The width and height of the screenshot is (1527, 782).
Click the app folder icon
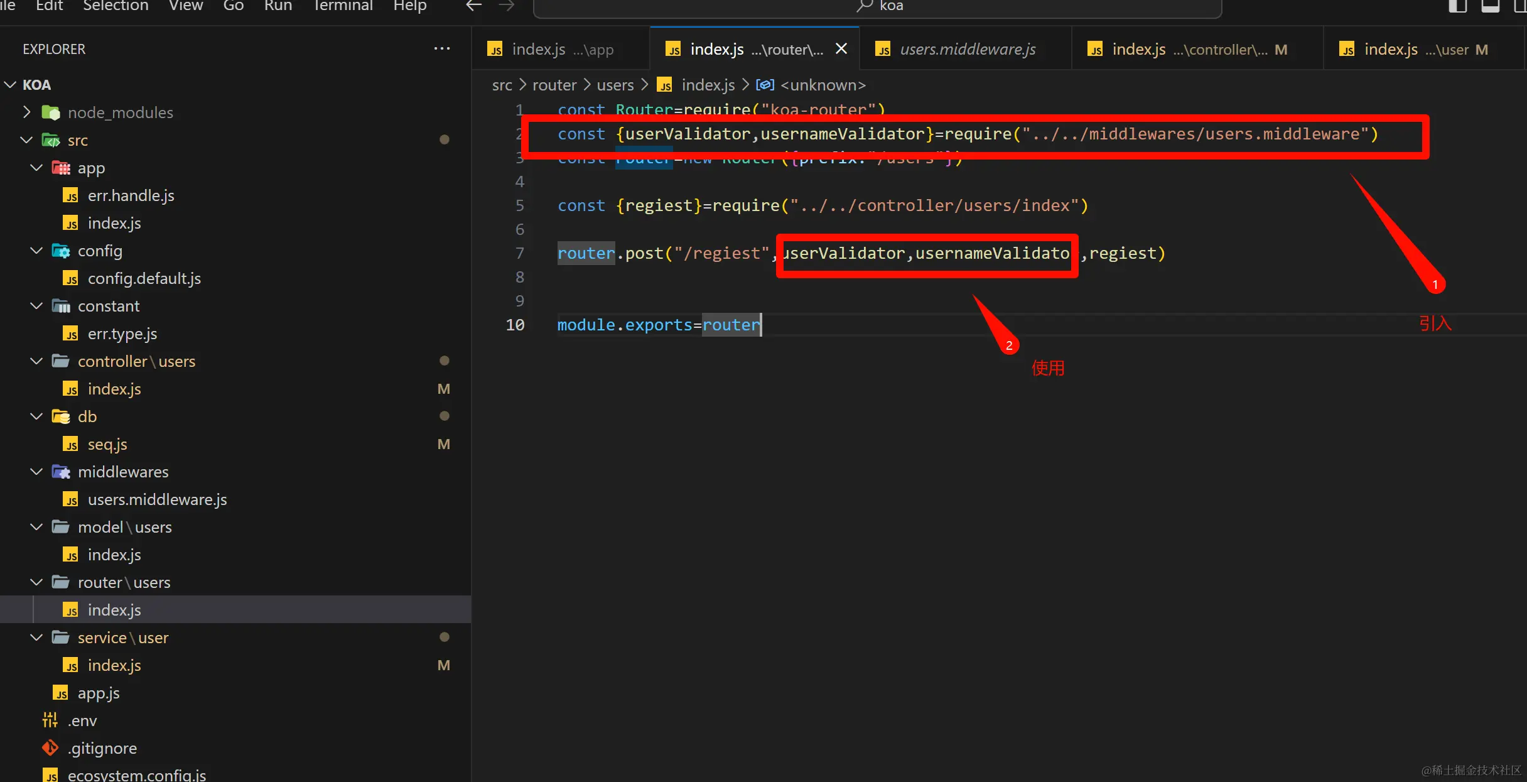click(x=61, y=168)
